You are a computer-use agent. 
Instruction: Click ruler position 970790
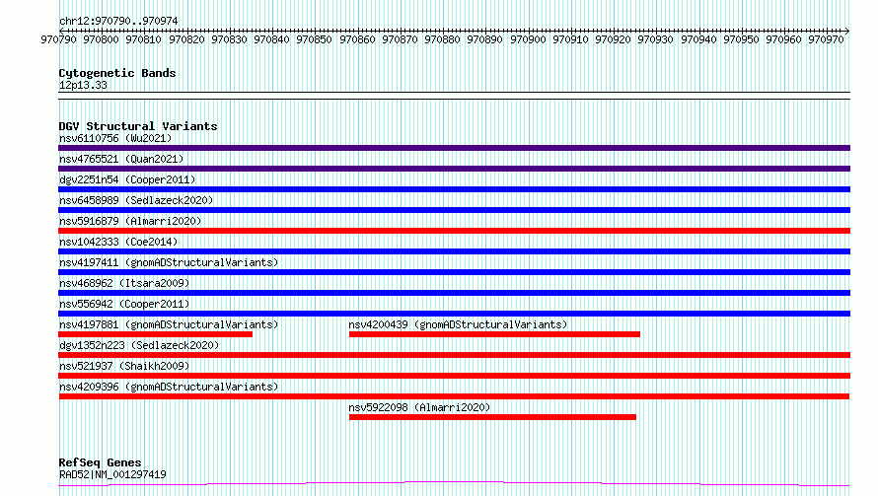click(59, 39)
